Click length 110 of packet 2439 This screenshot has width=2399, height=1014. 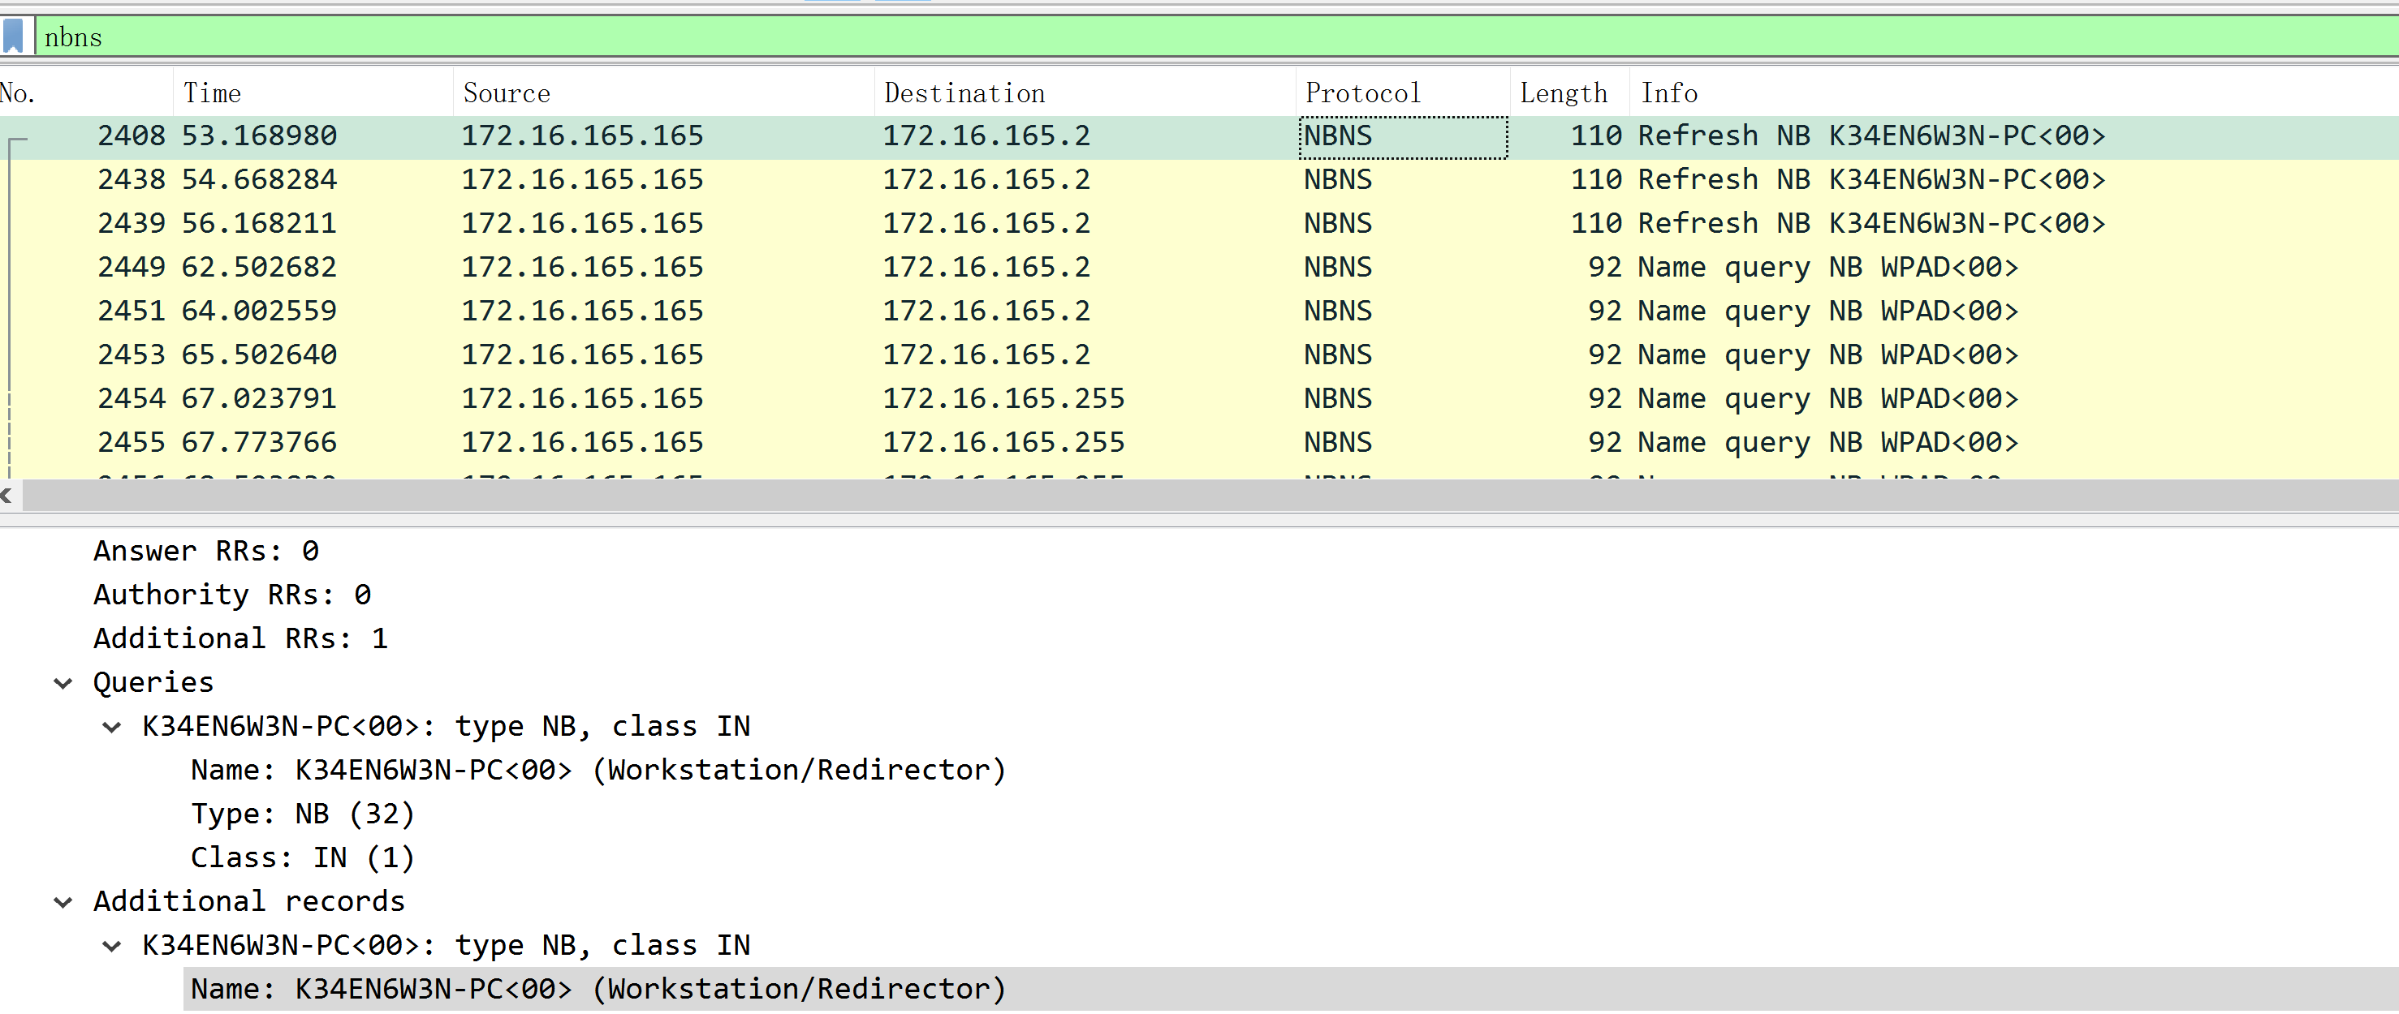point(1596,224)
